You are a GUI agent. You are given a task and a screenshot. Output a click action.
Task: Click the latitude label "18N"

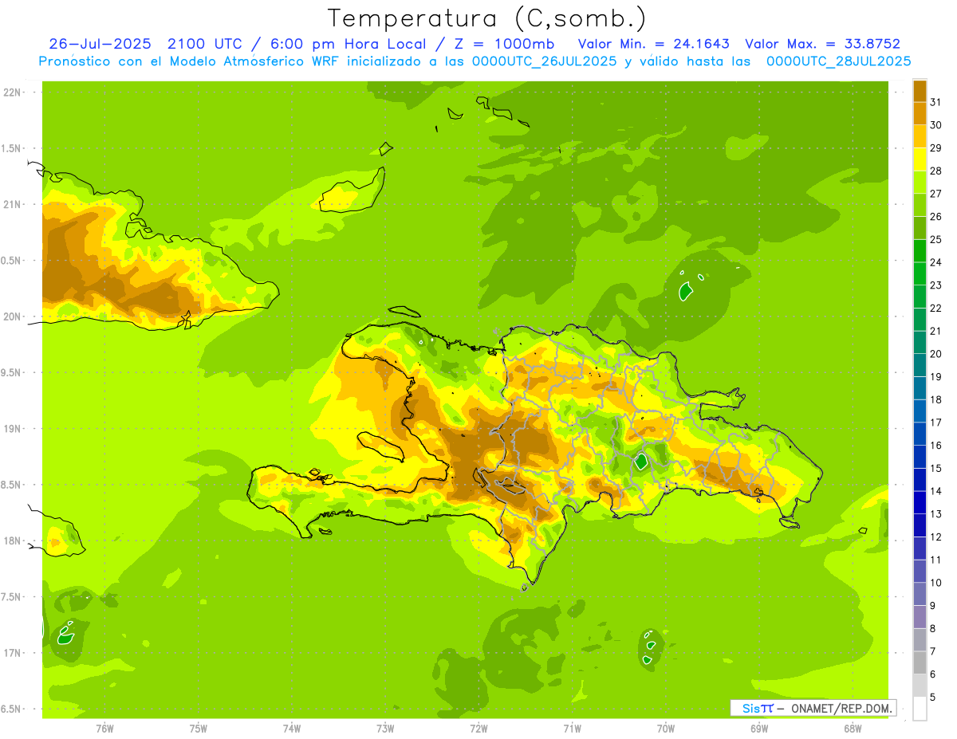click(13, 540)
